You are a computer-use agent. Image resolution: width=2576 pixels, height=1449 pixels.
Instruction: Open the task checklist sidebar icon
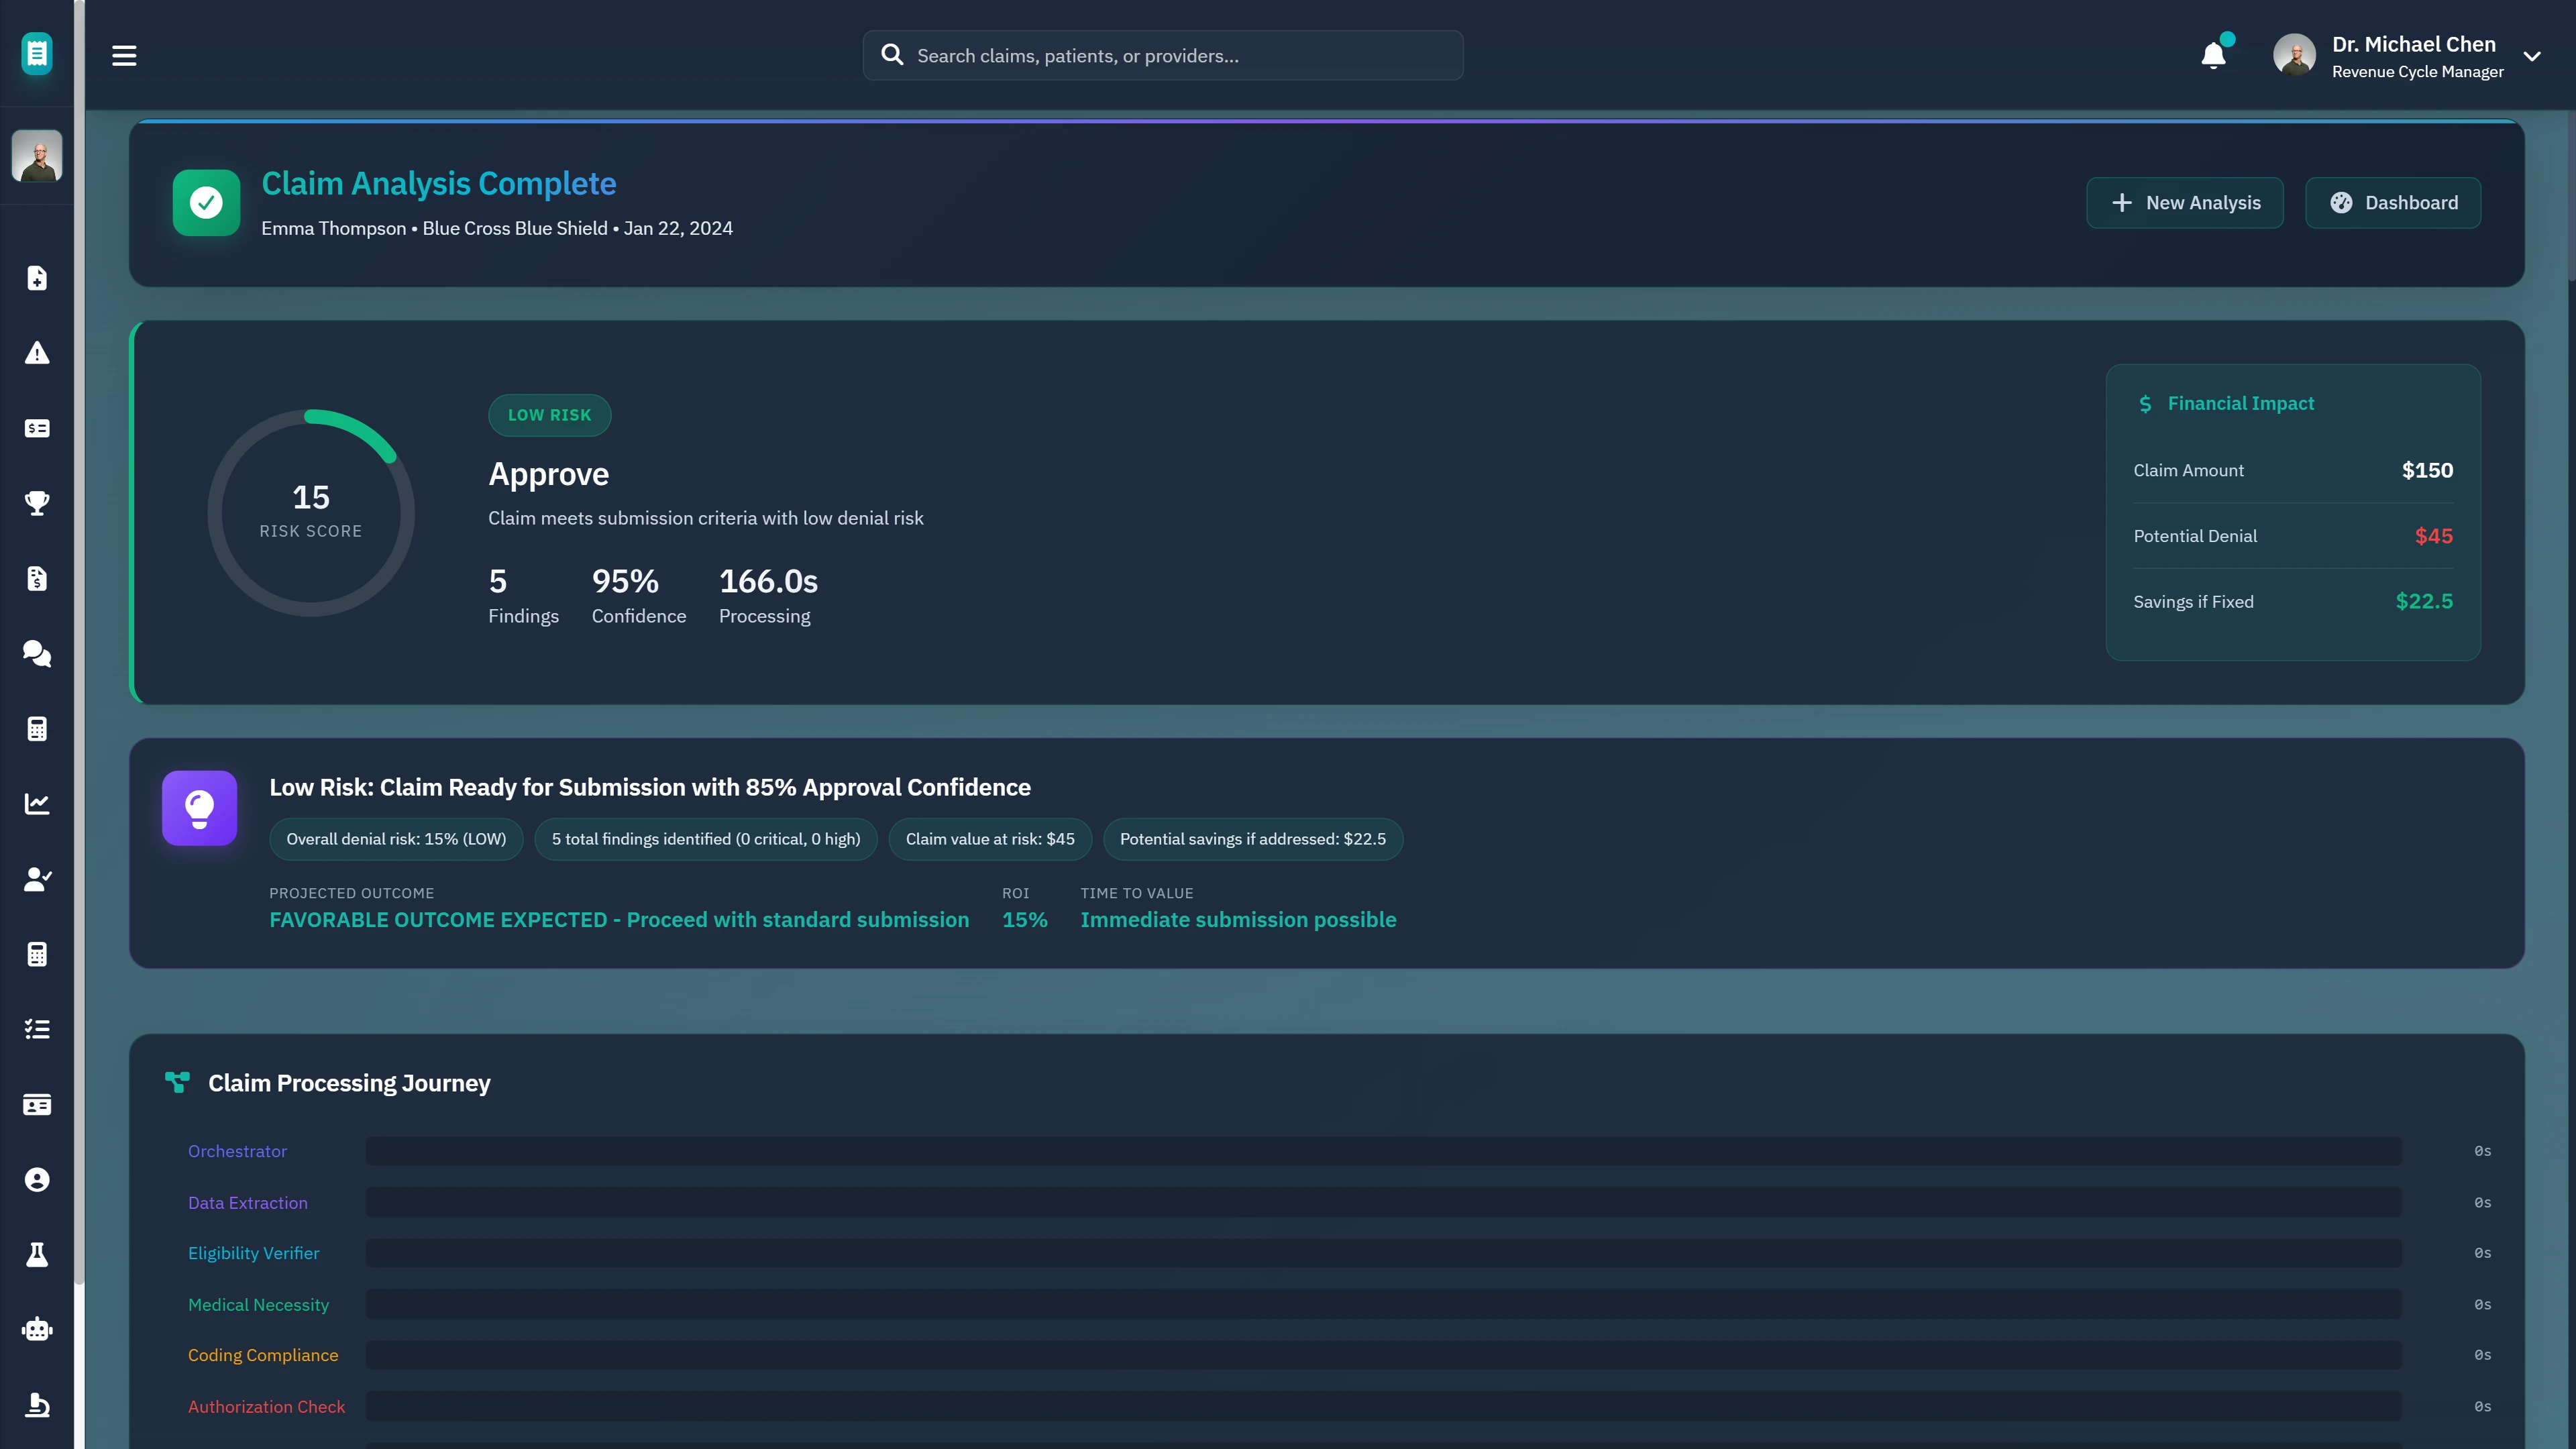(x=37, y=1029)
